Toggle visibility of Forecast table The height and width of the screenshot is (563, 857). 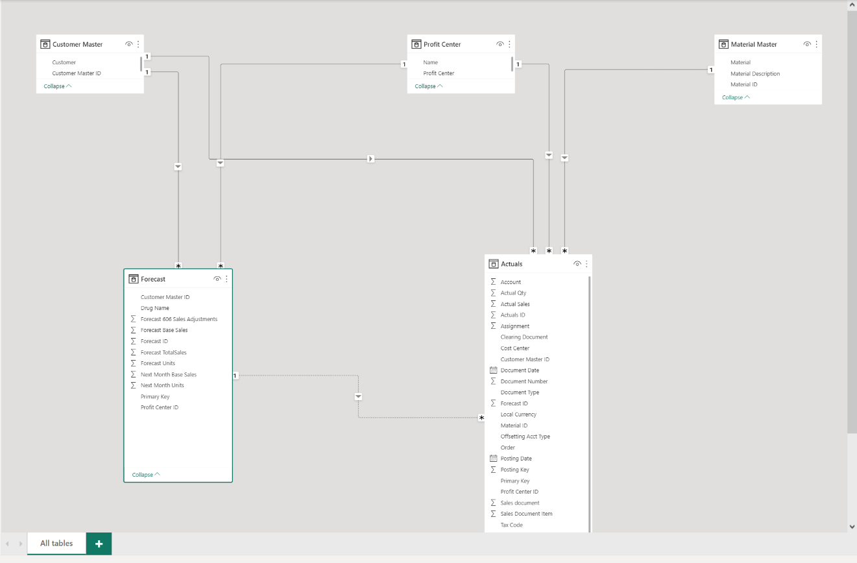tap(217, 279)
